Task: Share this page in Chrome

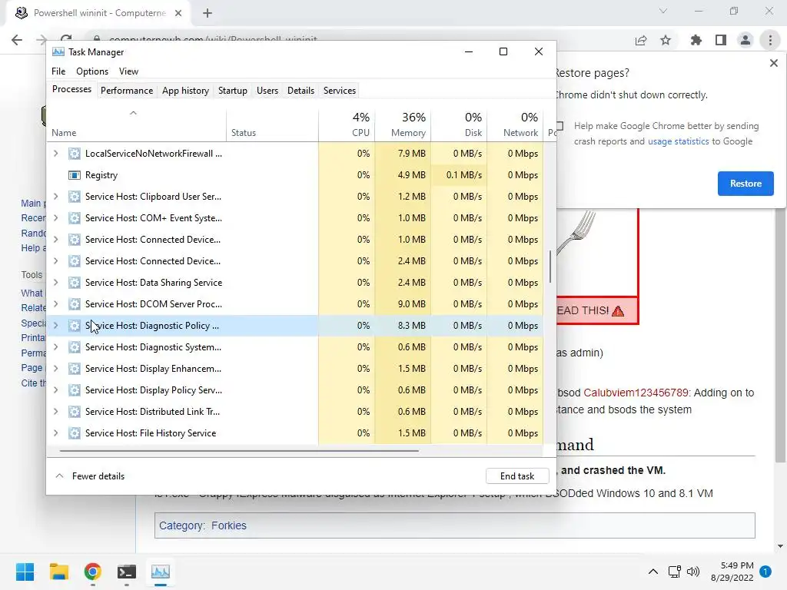Action: (x=641, y=40)
